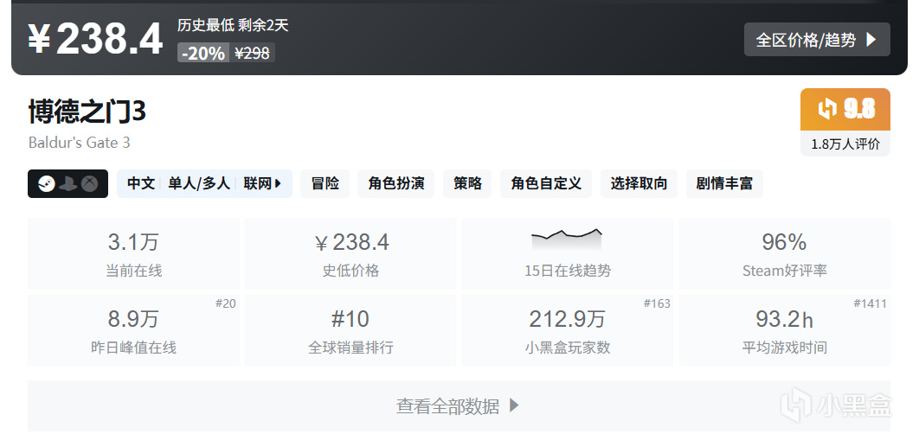Viewport: 919px width, 434px height.
Task: Open the 当前在线 3.1万 stat card
Action: pos(133,253)
